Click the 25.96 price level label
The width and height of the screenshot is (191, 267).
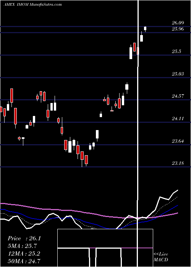click(178, 29)
